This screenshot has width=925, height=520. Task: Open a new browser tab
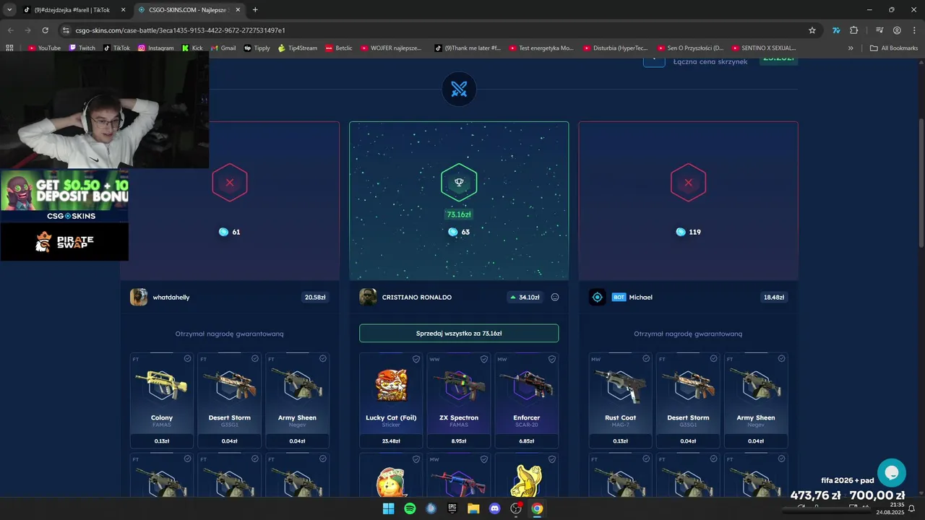click(x=255, y=10)
